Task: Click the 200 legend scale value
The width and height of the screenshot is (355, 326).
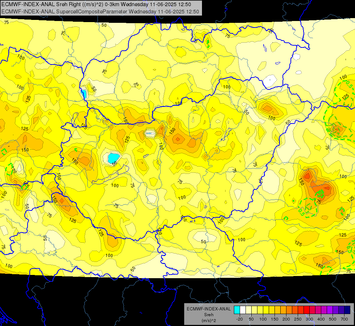Action: (286, 319)
